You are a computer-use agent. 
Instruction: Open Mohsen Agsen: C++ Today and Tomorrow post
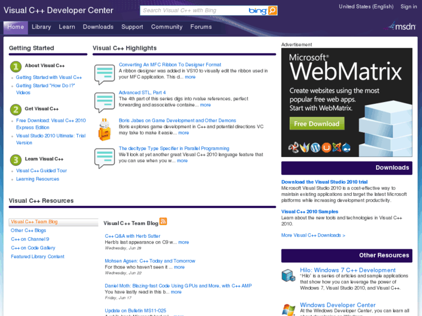point(150,261)
